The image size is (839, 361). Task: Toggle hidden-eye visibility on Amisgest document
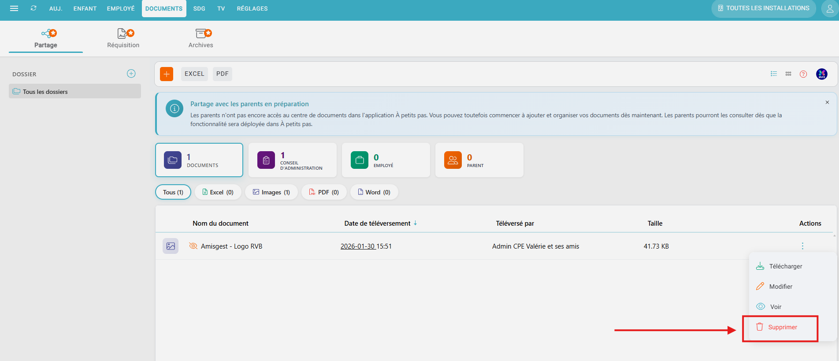(193, 246)
